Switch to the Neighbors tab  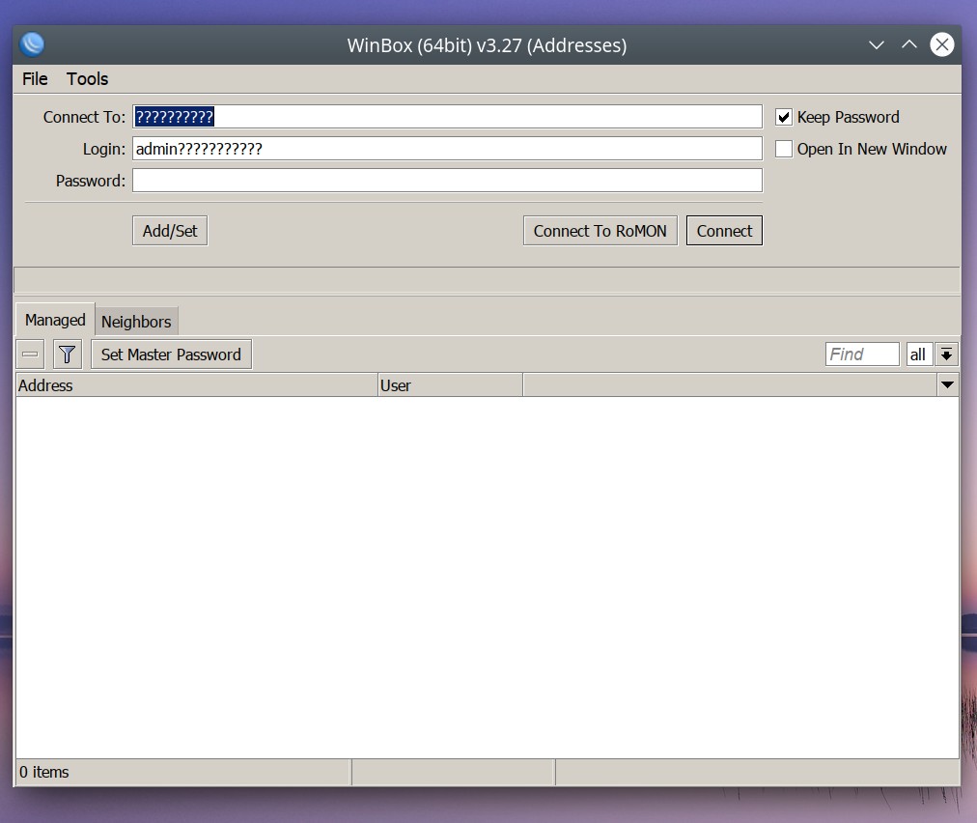pos(136,322)
